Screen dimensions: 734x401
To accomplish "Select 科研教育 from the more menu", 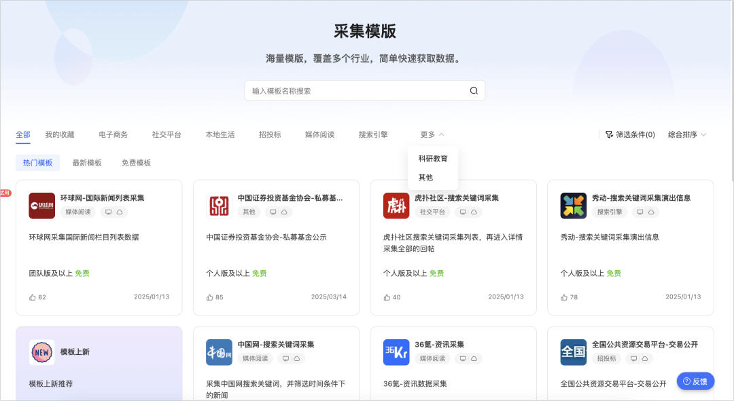I will (x=433, y=159).
